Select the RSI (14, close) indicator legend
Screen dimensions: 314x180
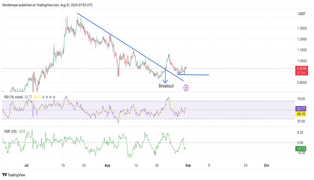(13, 97)
